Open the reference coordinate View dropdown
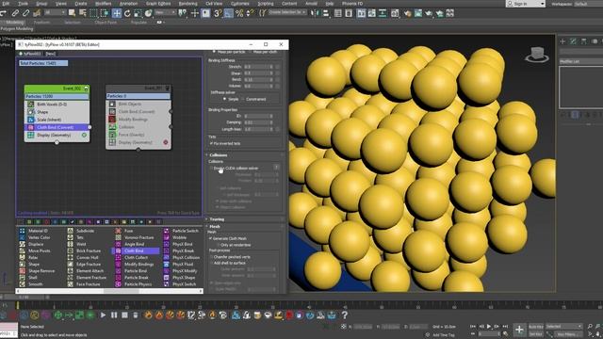The image size is (603, 339). click(165, 13)
